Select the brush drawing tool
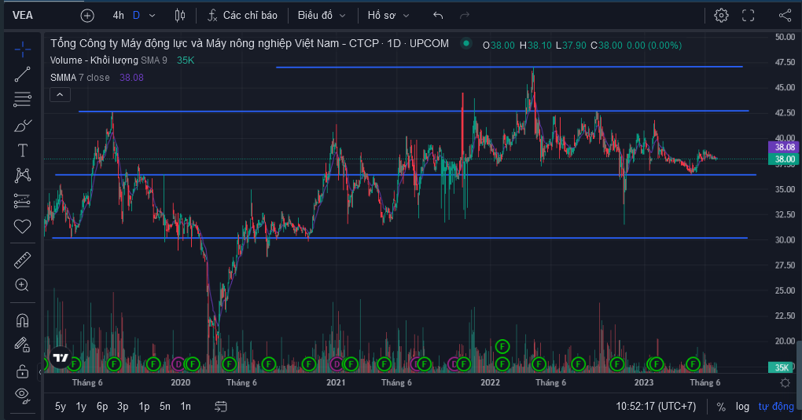The image size is (802, 420). 22,125
